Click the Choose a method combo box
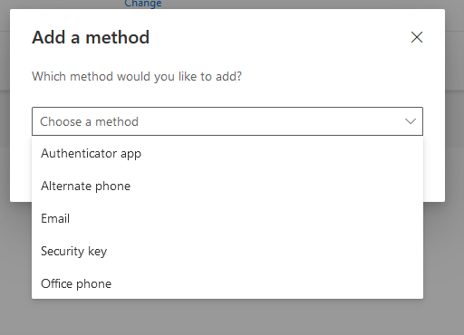 (x=227, y=121)
